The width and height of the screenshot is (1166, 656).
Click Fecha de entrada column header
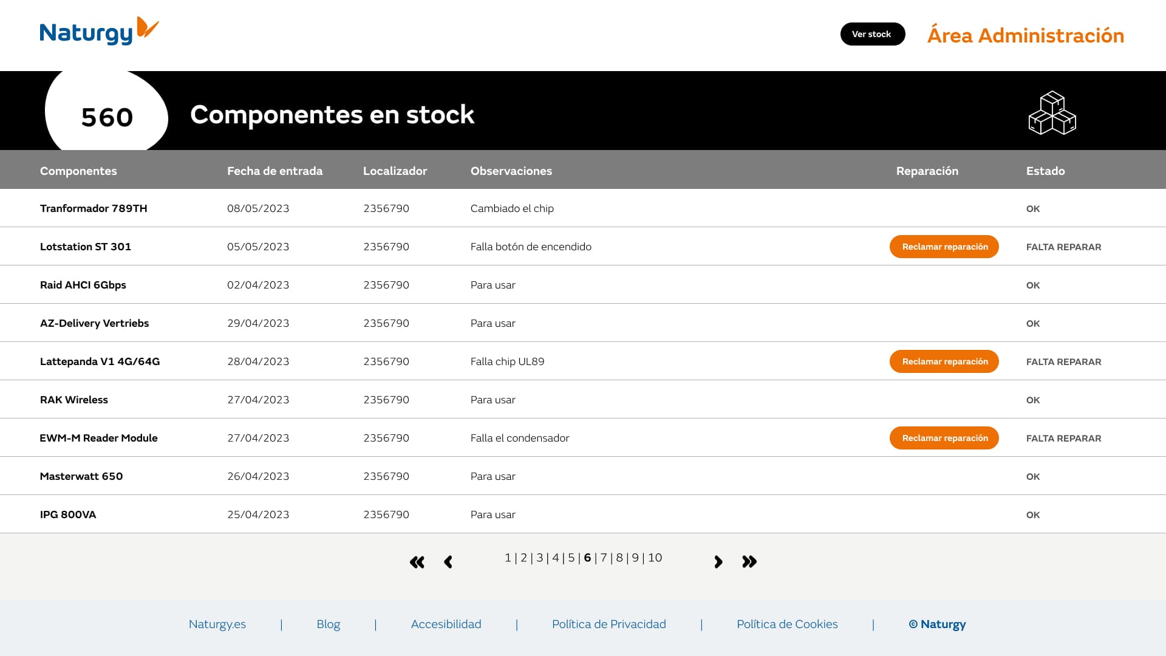coord(274,171)
